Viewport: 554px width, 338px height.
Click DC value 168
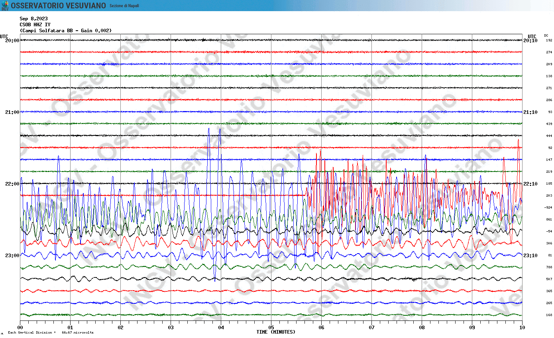(x=549, y=315)
